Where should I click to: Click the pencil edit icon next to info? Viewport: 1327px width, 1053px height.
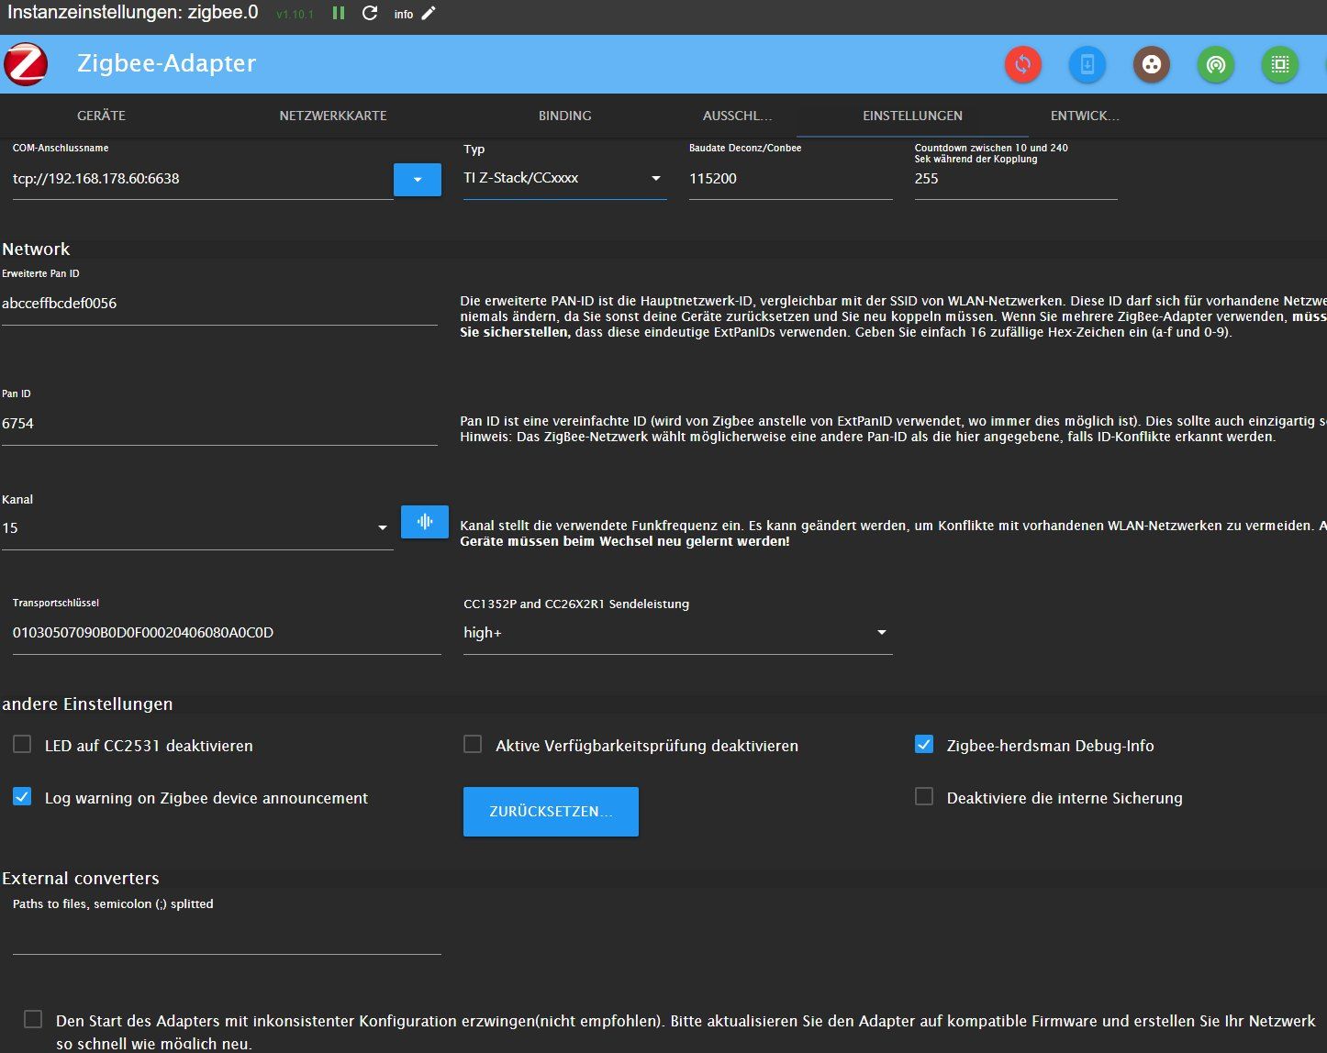(429, 14)
